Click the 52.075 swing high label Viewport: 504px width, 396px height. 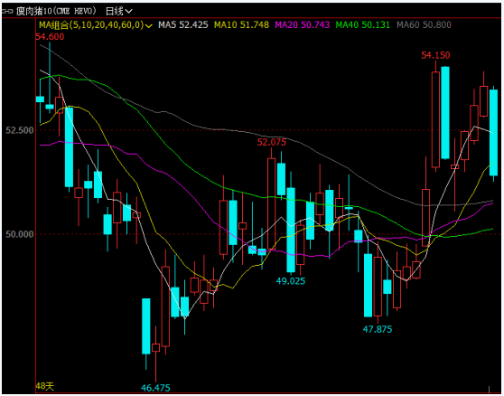pyautogui.click(x=272, y=142)
